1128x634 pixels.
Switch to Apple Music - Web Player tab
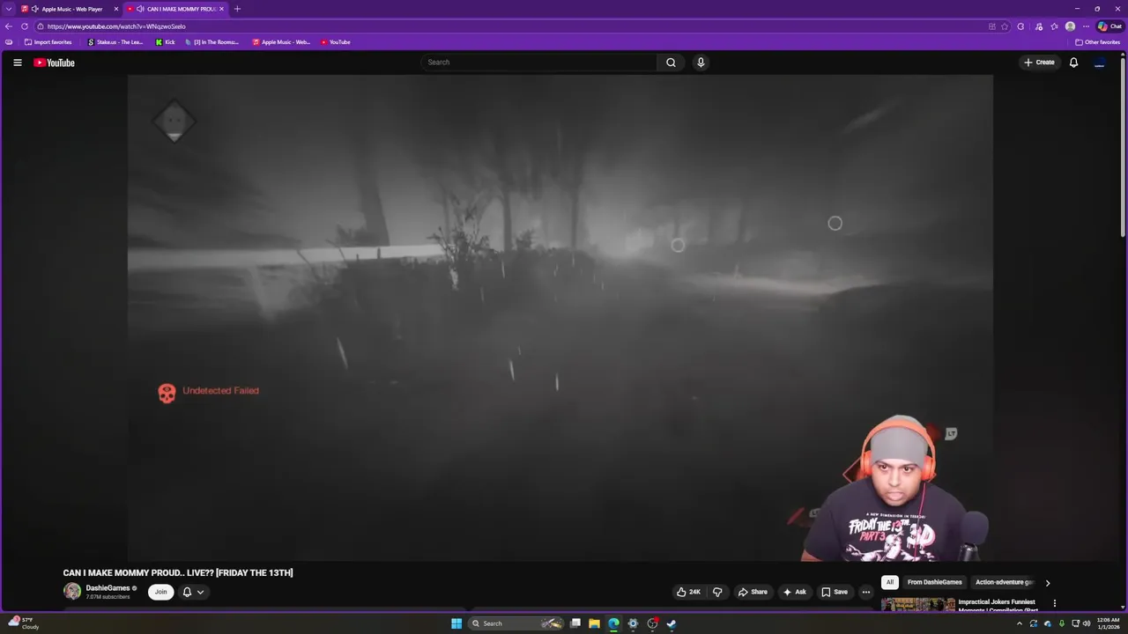pyautogui.click(x=69, y=9)
